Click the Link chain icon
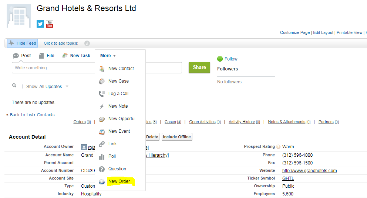 point(102,144)
